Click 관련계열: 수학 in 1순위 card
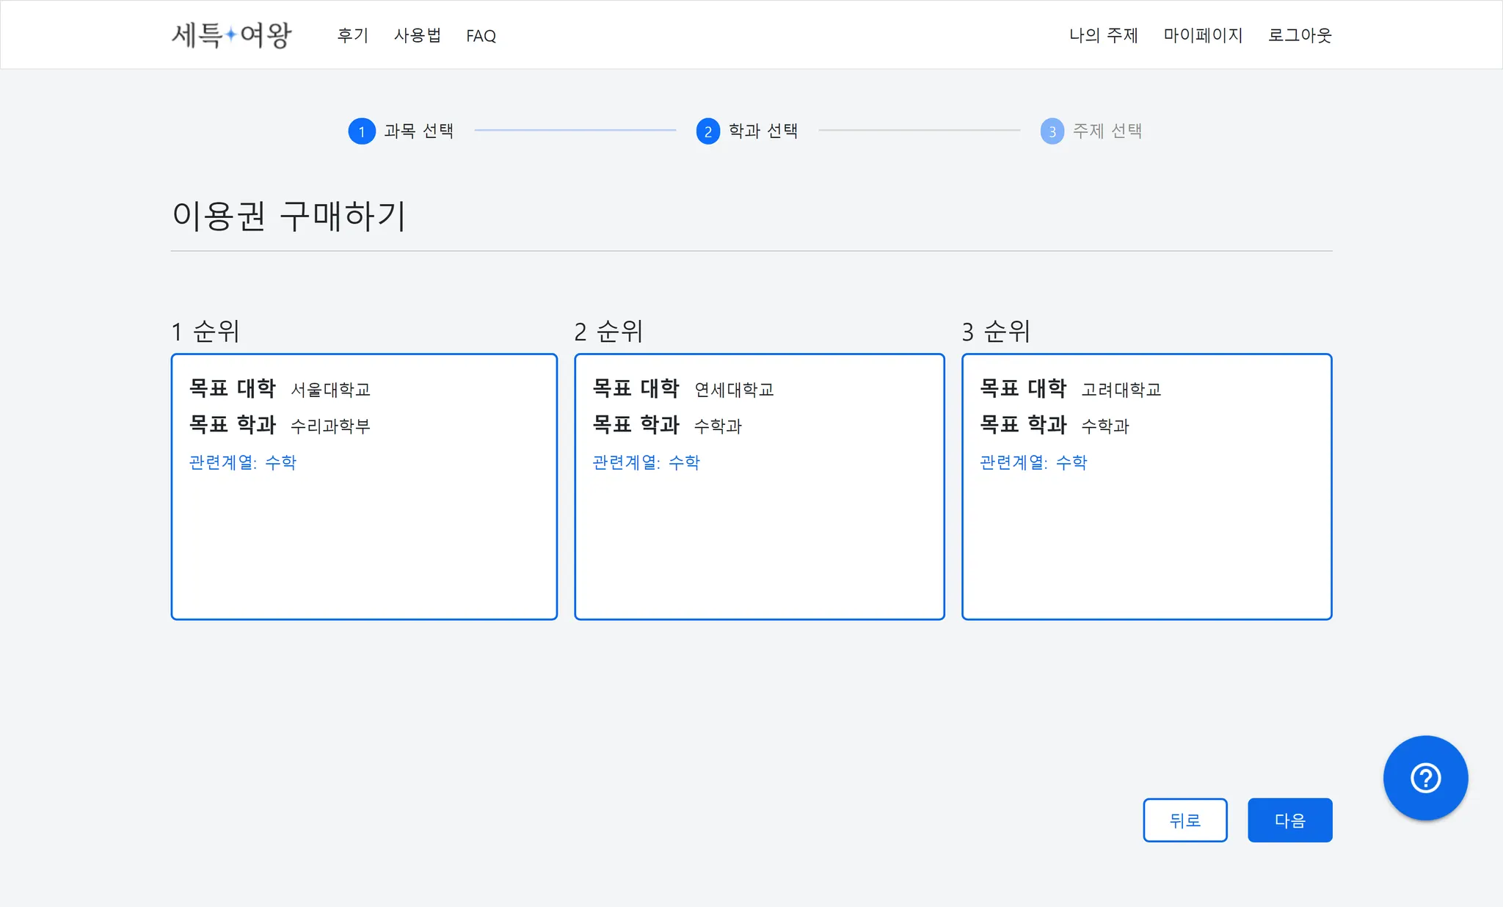1503x907 pixels. coord(243,462)
